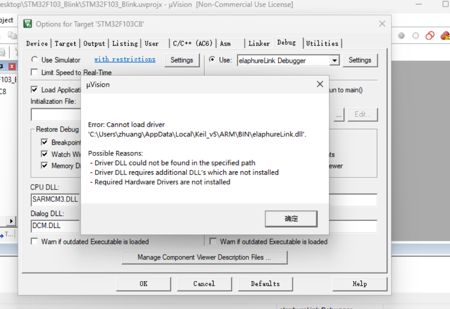Open the Listing tab
The height and width of the screenshot is (309, 450).
click(125, 44)
